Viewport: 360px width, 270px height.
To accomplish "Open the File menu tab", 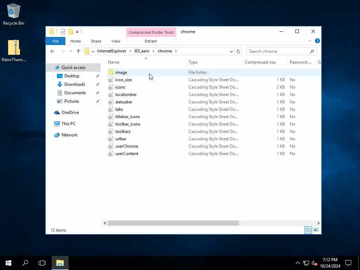I will click(x=56, y=41).
